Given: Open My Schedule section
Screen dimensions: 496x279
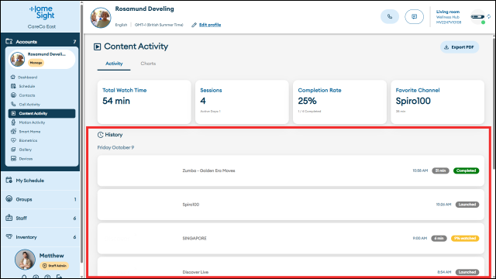Looking at the screenshot, I should (x=40, y=181).
